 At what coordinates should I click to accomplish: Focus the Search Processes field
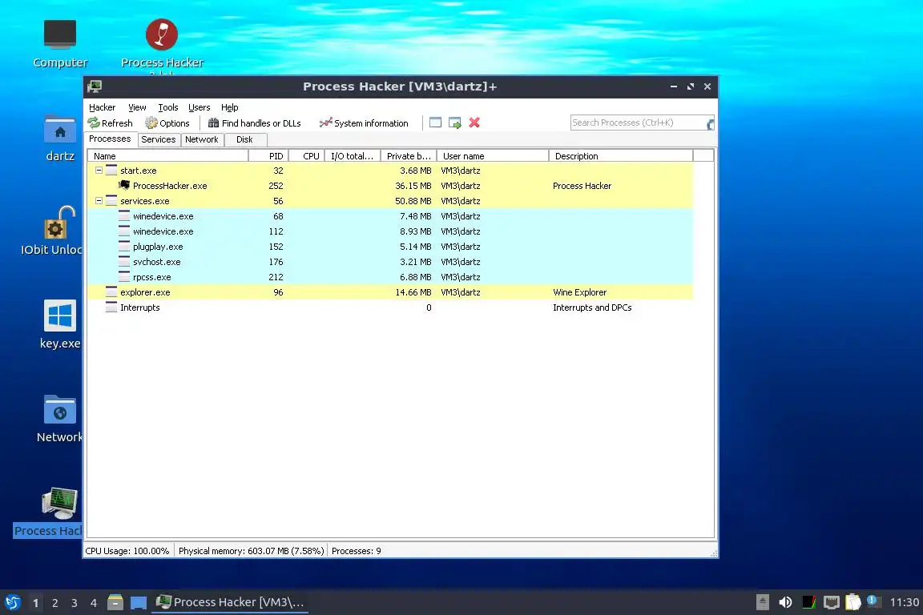pyautogui.click(x=638, y=123)
